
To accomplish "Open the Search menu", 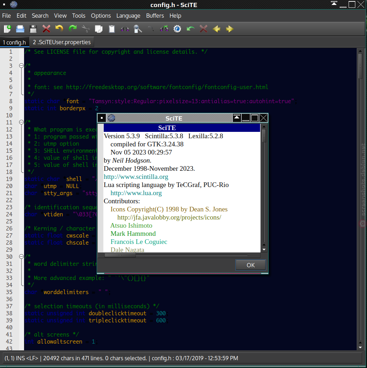I will (40, 16).
